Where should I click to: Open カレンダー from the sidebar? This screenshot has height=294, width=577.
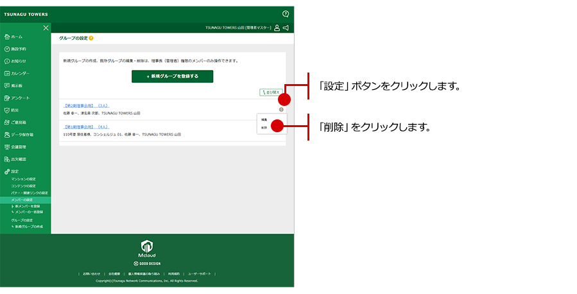(19, 73)
